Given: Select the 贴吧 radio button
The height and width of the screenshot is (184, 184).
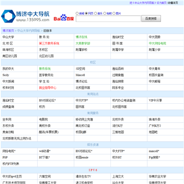Looking at the screenshot, I should coord(105,13).
